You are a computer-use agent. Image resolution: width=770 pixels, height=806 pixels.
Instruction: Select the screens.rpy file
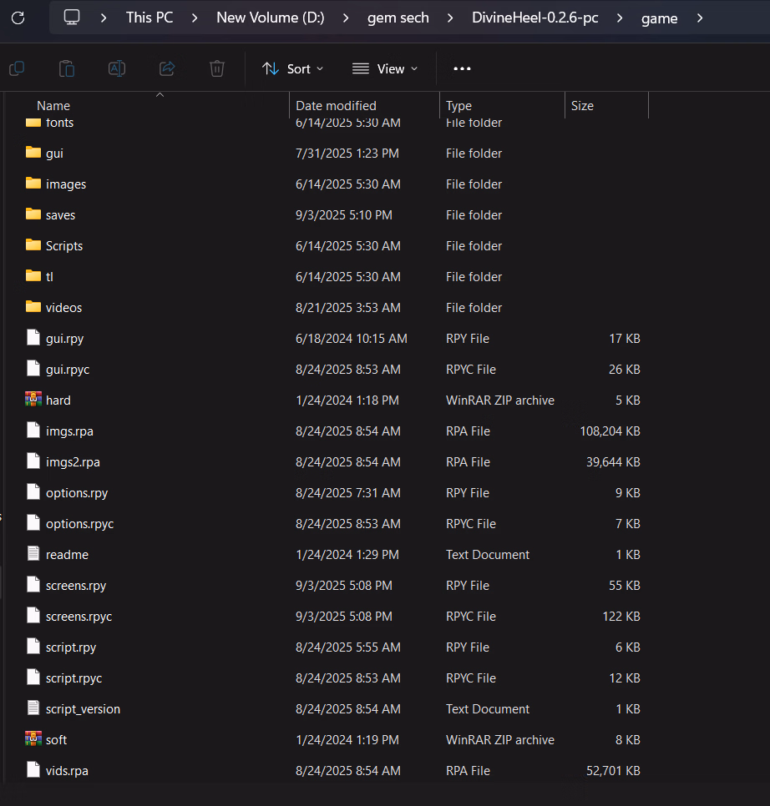pos(76,586)
